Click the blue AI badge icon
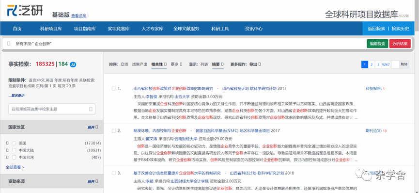419x193 pixels. click(73, 64)
